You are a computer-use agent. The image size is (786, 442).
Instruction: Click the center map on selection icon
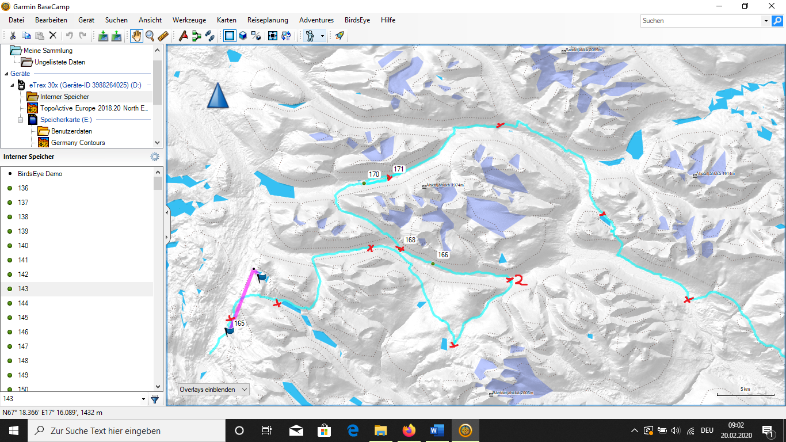pyautogui.click(x=273, y=36)
